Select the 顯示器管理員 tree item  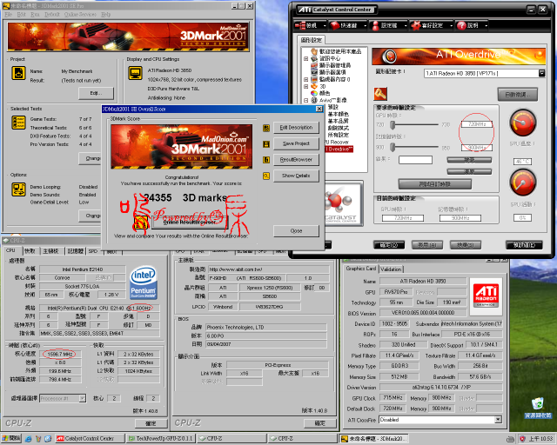point(334,65)
